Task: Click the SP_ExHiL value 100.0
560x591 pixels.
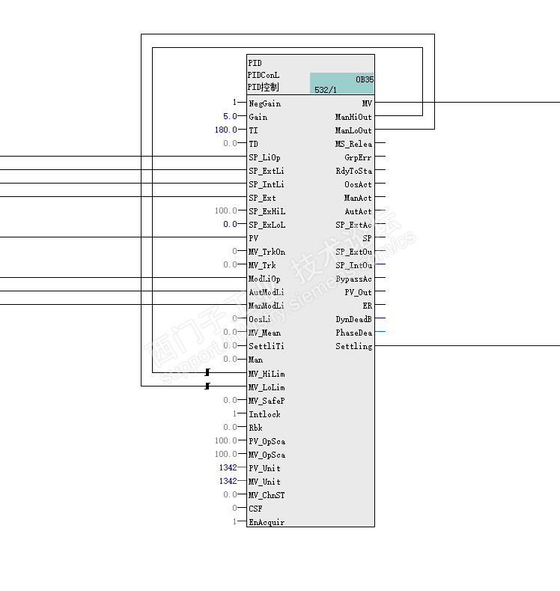Action: pyautogui.click(x=225, y=210)
